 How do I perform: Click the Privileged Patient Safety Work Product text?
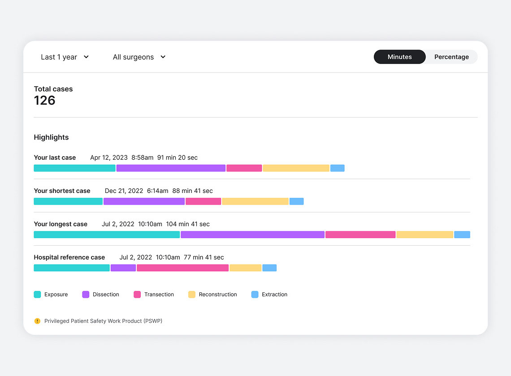tap(103, 321)
